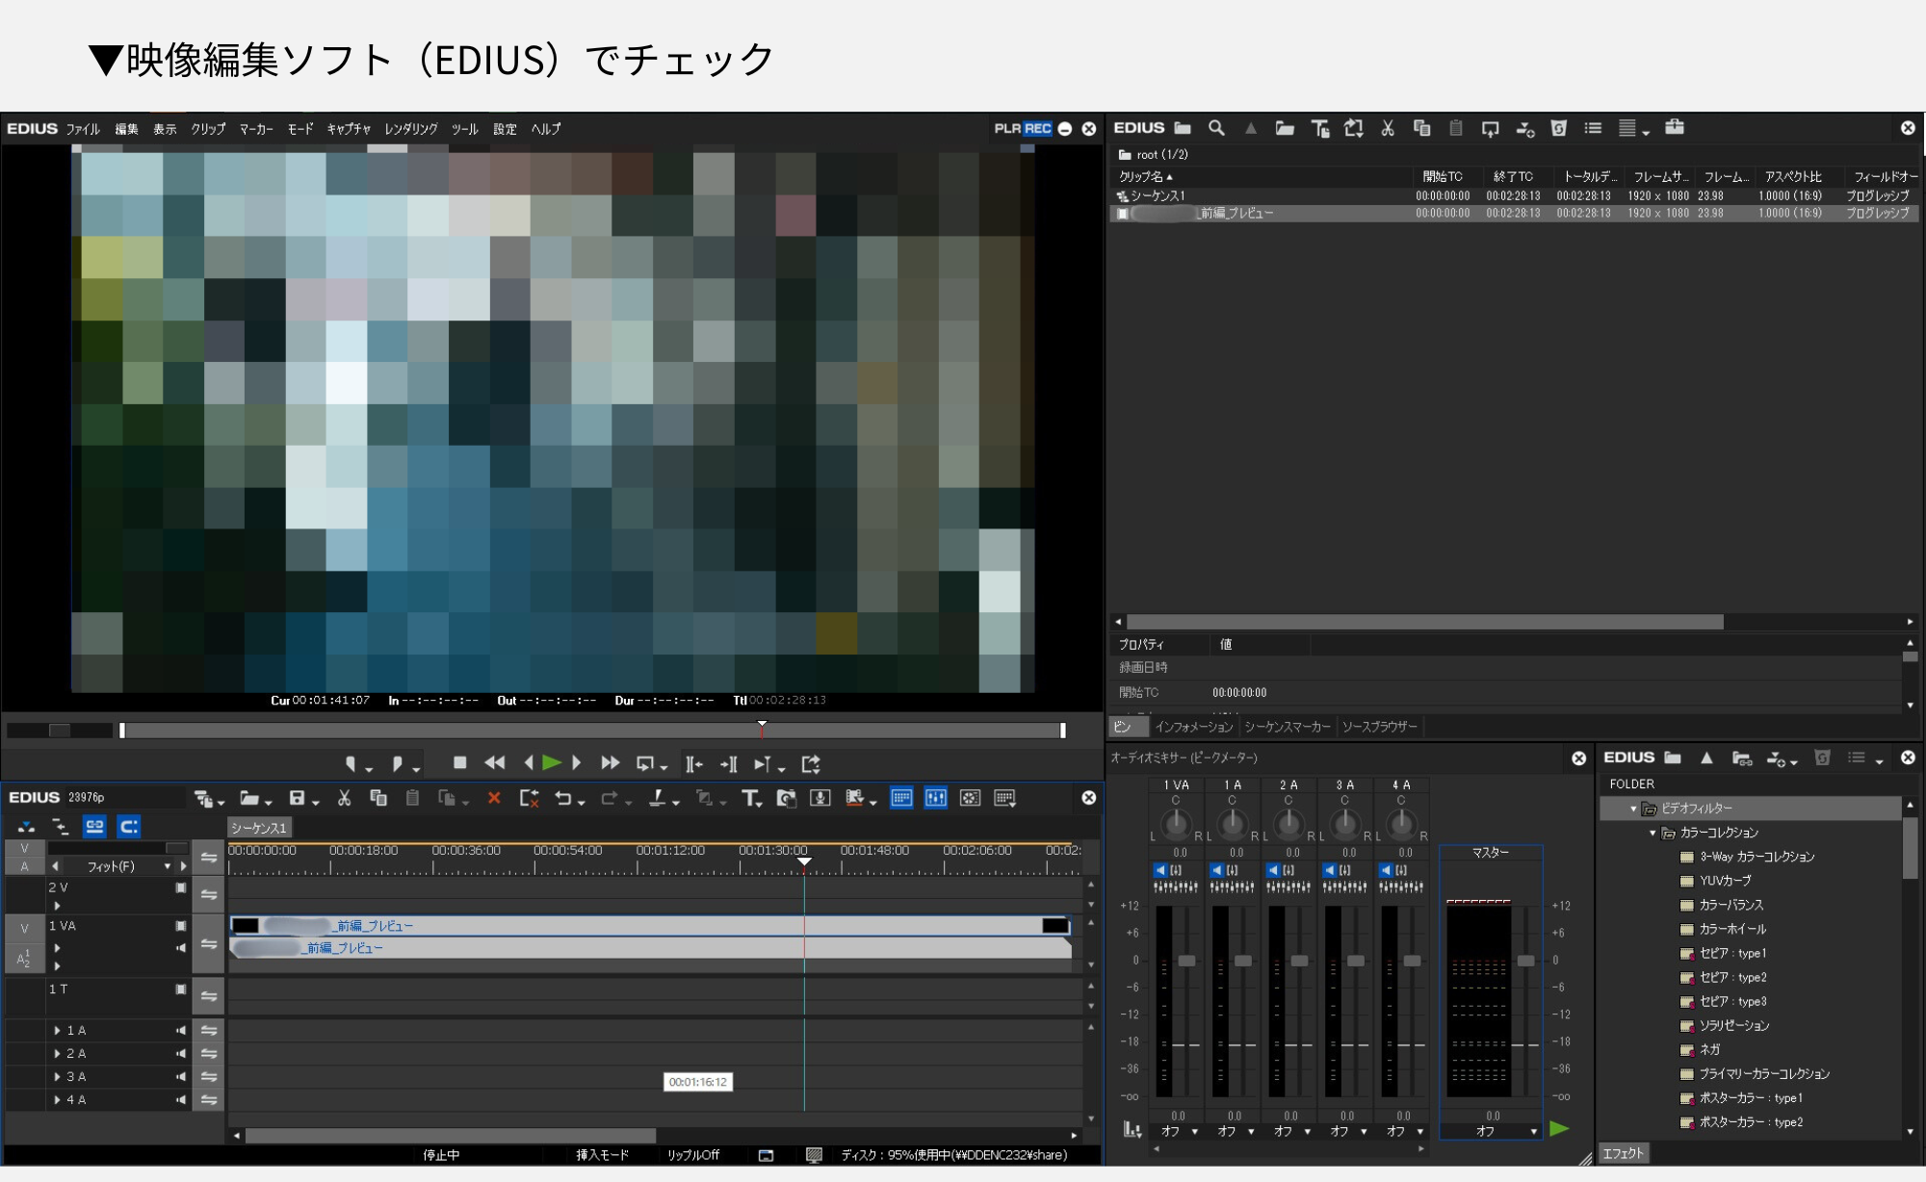Screen dimensions: 1926x1182
Task: Click the Save project floppy icon
Action: pyautogui.click(x=298, y=798)
